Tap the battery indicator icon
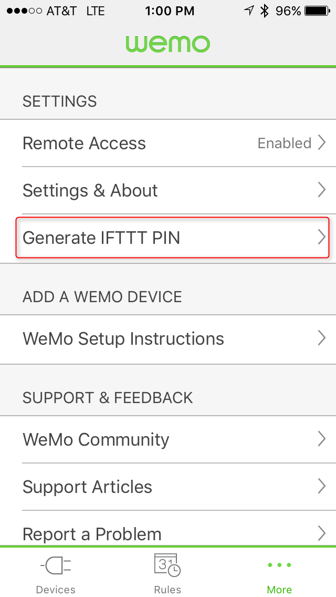 tap(317, 11)
